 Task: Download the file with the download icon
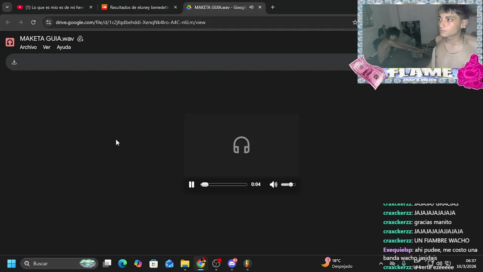point(14,62)
